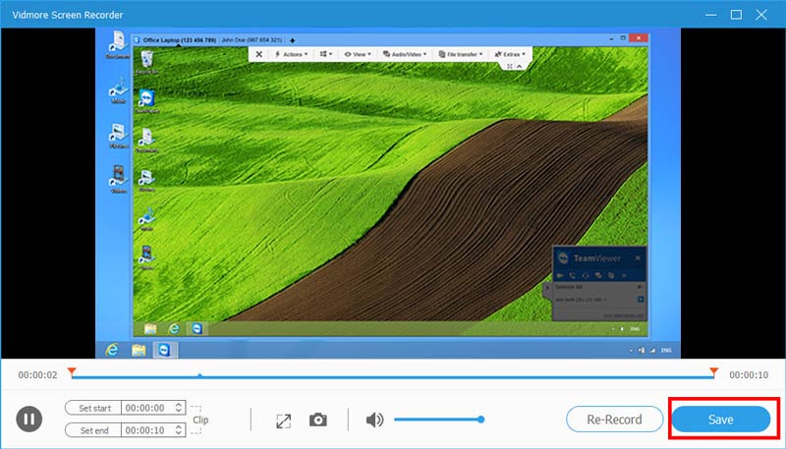
Task: Click the fullscreen expand icon
Action: [x=284, y=421]
